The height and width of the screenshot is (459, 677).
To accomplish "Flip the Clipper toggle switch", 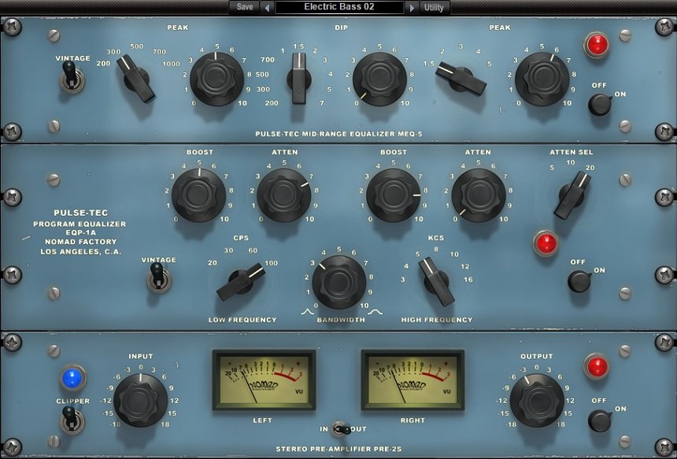I will pos(71,420).
